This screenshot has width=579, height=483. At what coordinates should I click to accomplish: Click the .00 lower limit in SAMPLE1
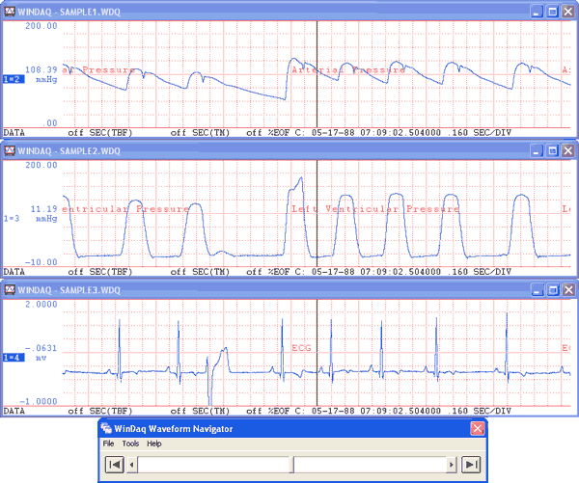(50, 123)
